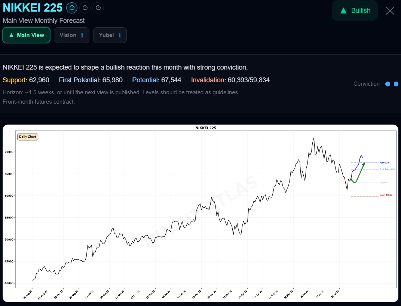Click 'Front-month futures contract.' note
Screen dimensions: 401x306
pos(39,102)
